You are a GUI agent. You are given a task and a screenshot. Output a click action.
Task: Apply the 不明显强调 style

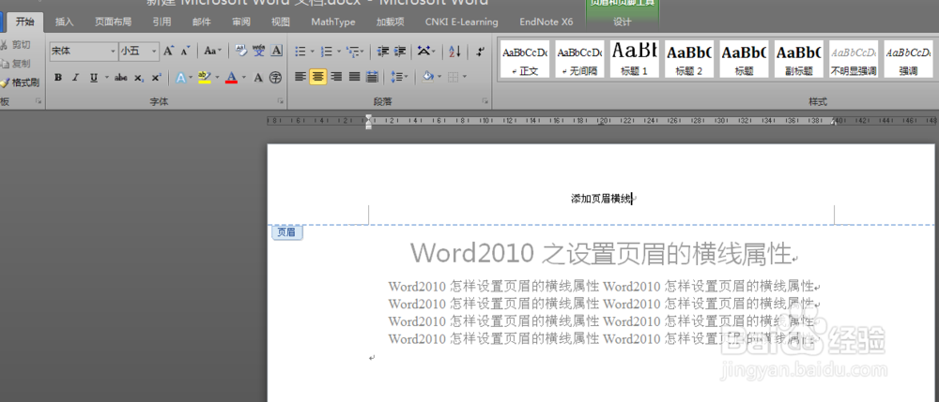(854, 59)
